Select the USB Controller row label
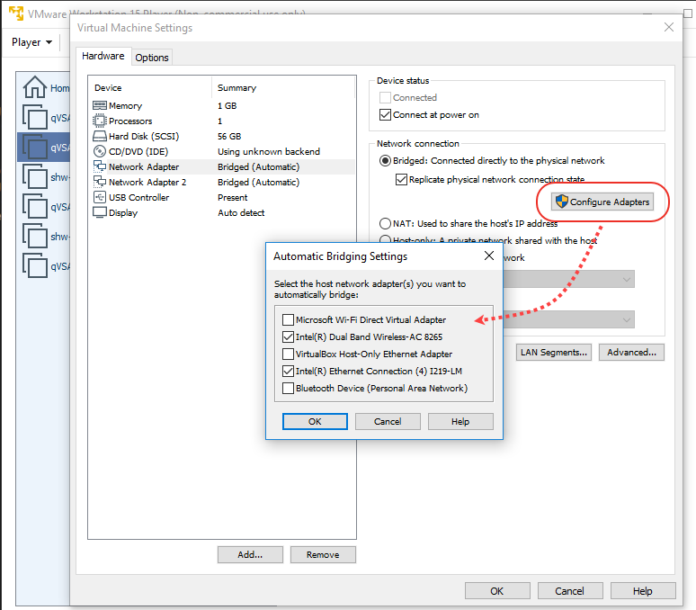Viewport: 696px width, 610px height. (139, 198)
